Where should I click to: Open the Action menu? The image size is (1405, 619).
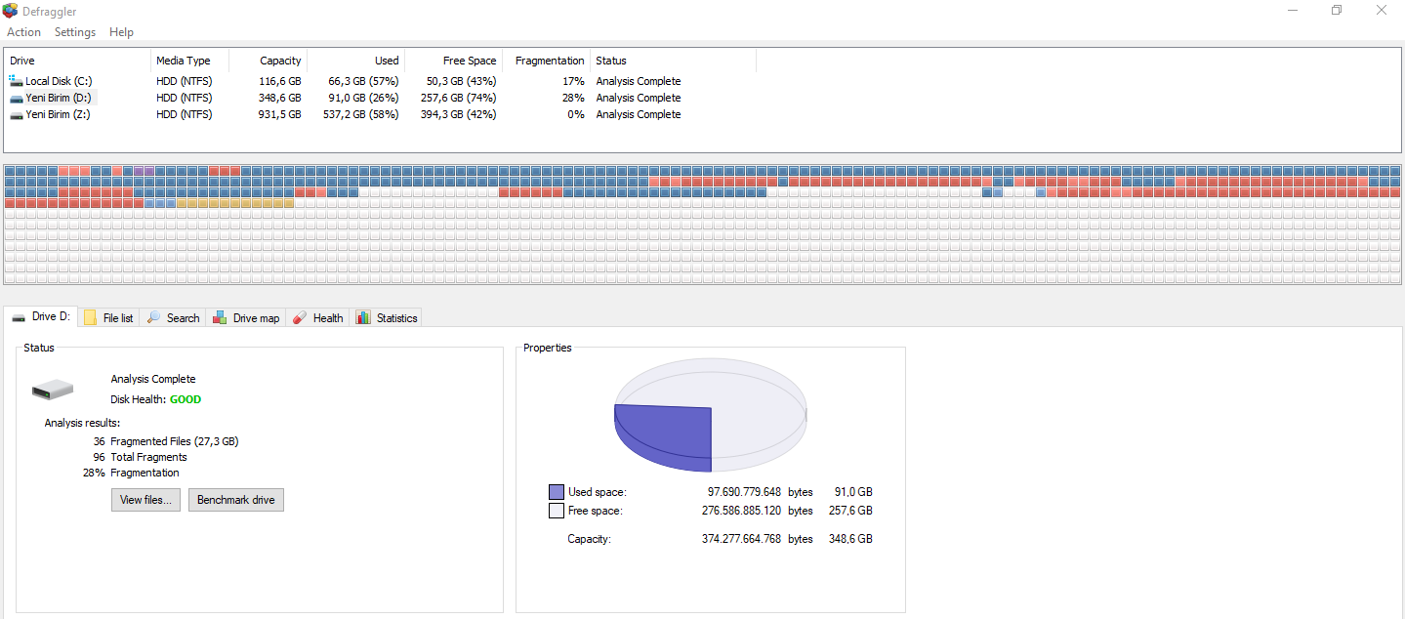tap(24, 32)
